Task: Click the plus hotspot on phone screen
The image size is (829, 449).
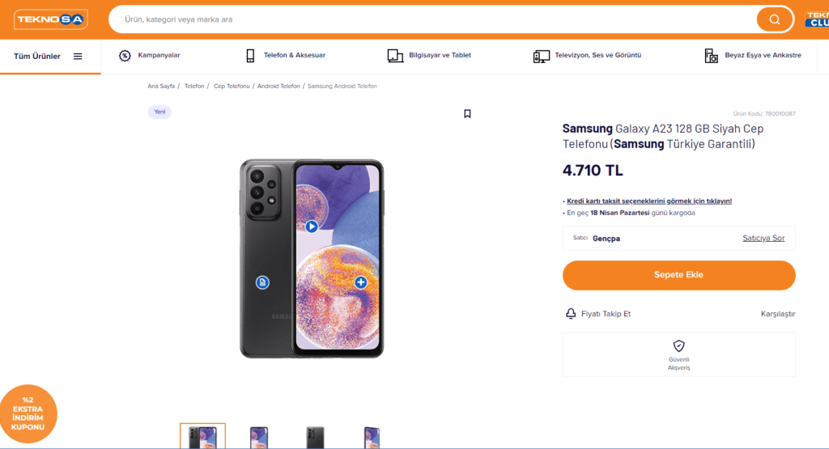Action: (x=360, y=282)
